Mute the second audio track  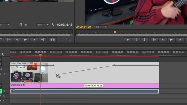click(1, 96)
